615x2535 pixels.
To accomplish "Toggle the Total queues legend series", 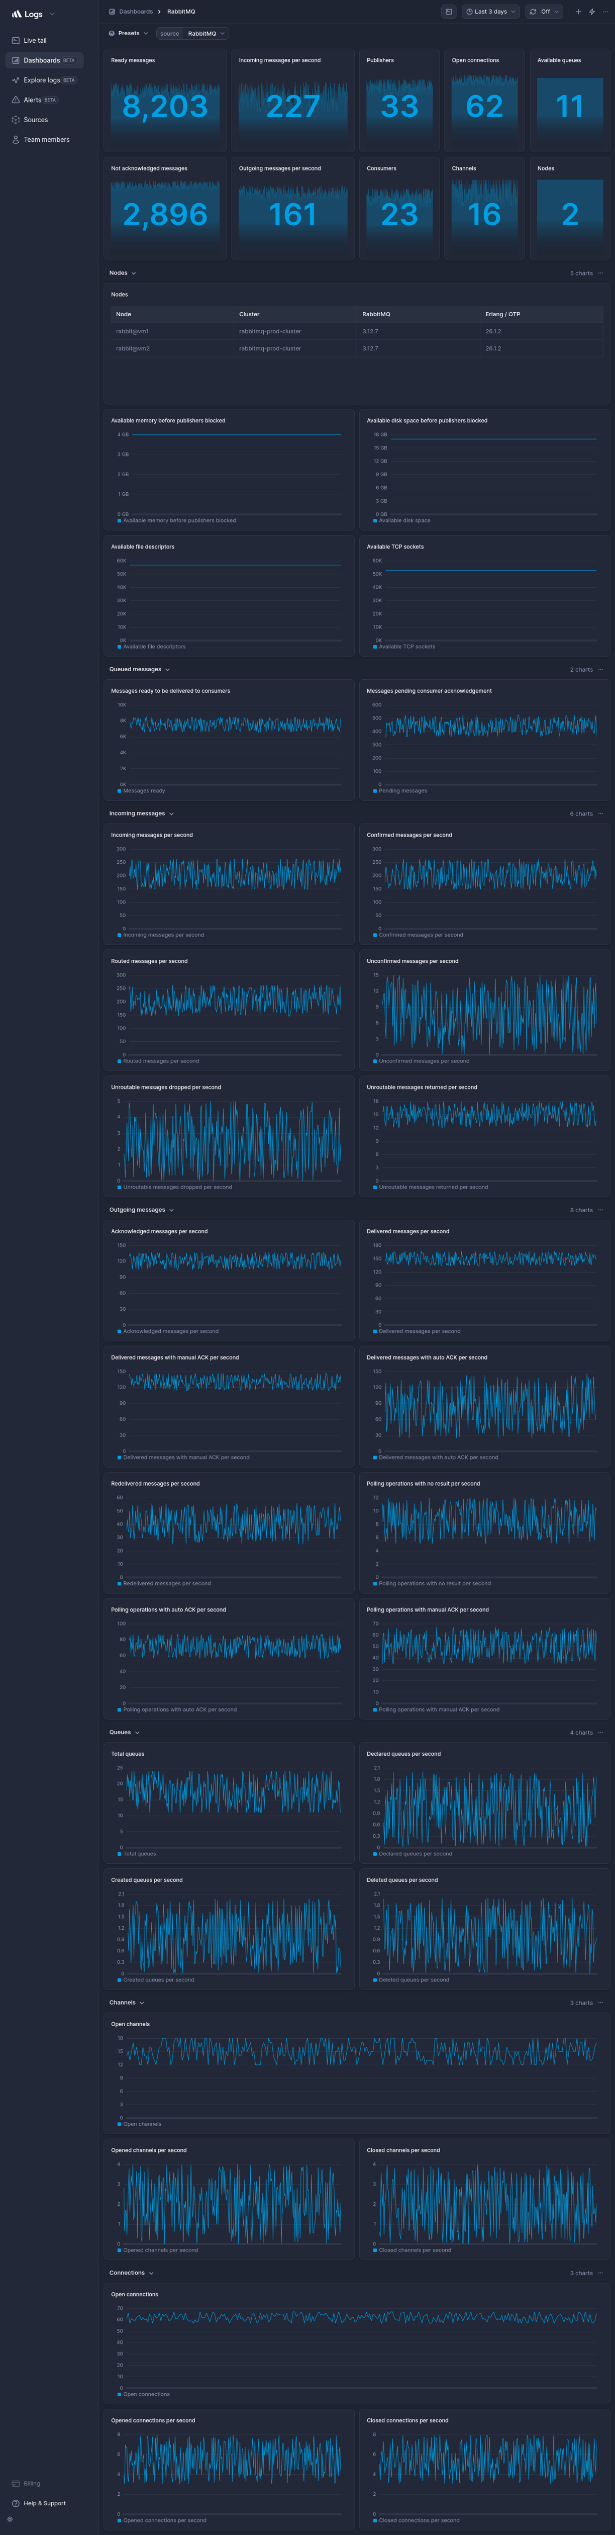I will [137, 1853].
